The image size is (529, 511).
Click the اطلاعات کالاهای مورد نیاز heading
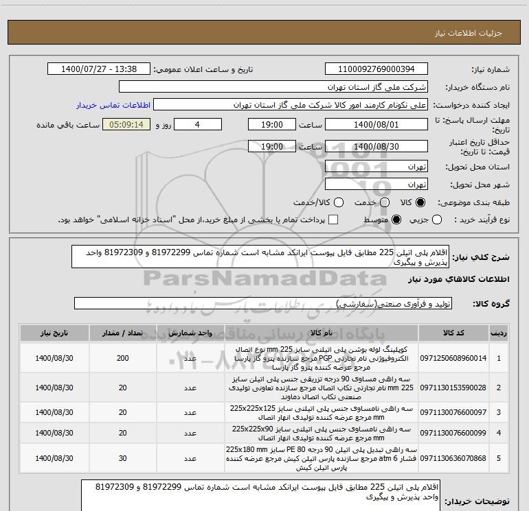(459, 279)
